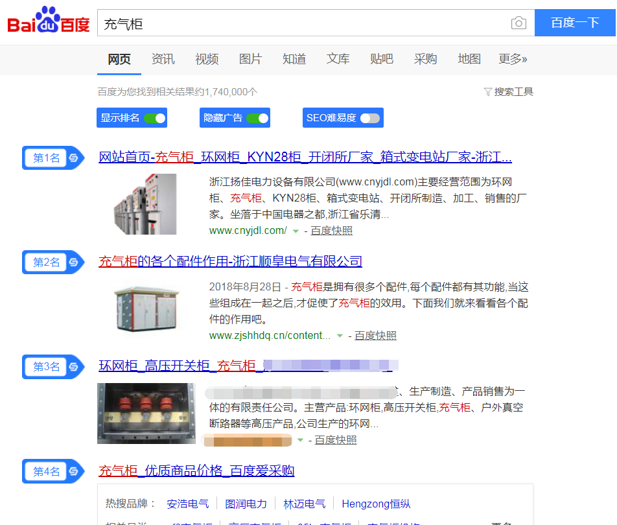The height and width of the screenshot is (525, 617).
Task: Click brand link 林迈电气
Action: (304, 504)
